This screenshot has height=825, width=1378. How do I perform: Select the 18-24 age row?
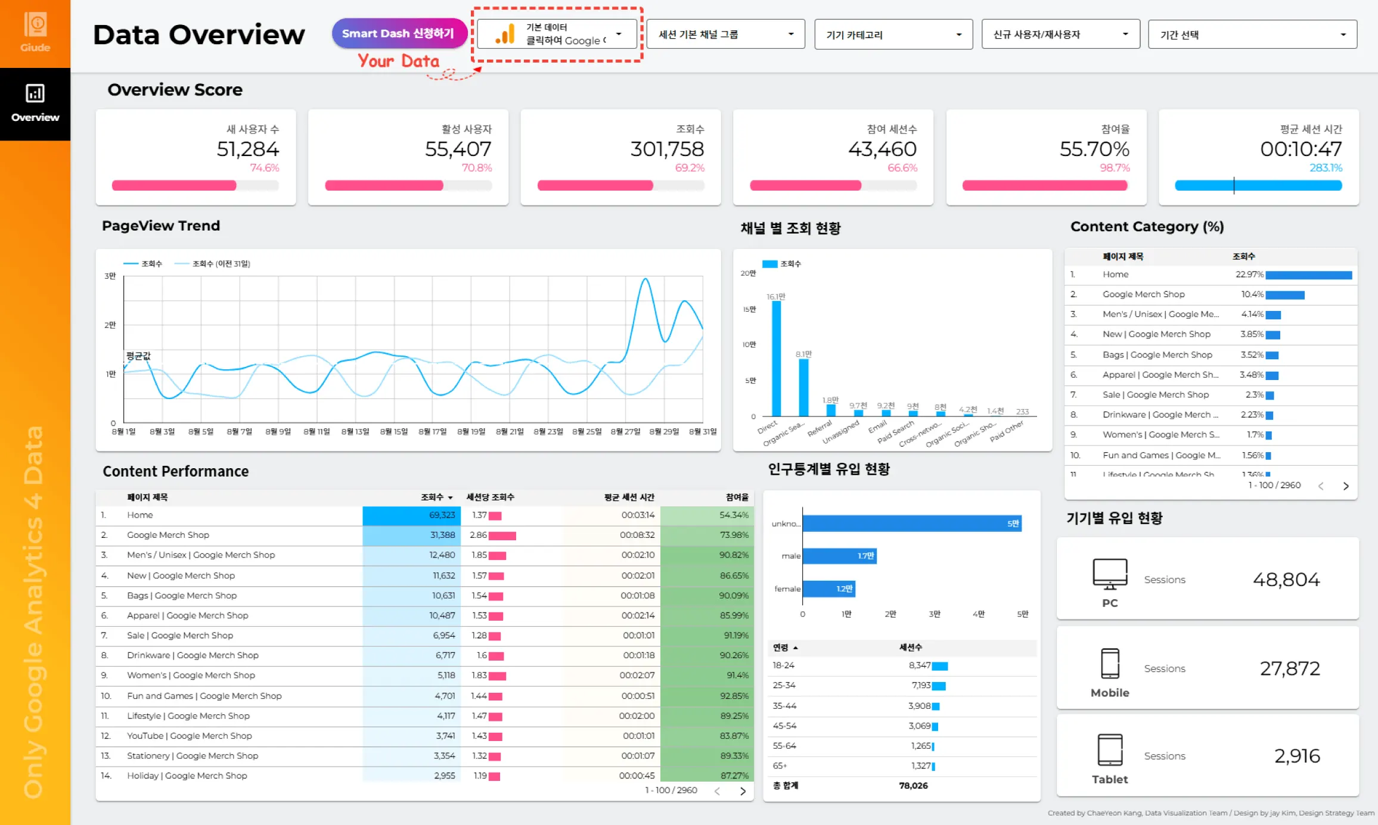tap(902, 665)
